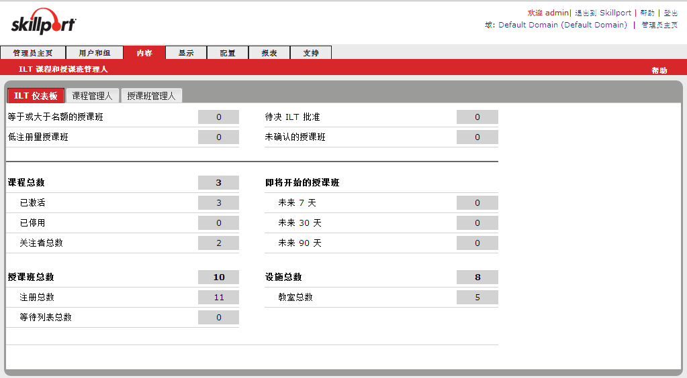
Task: Click the value for 待决 ILT 批准
Action: tap(477, 117)
